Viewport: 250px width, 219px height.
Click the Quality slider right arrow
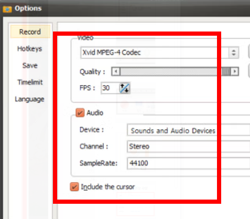[235, 71]
